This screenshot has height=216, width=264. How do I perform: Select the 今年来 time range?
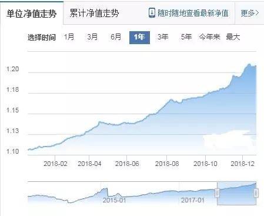click(209, 37)
